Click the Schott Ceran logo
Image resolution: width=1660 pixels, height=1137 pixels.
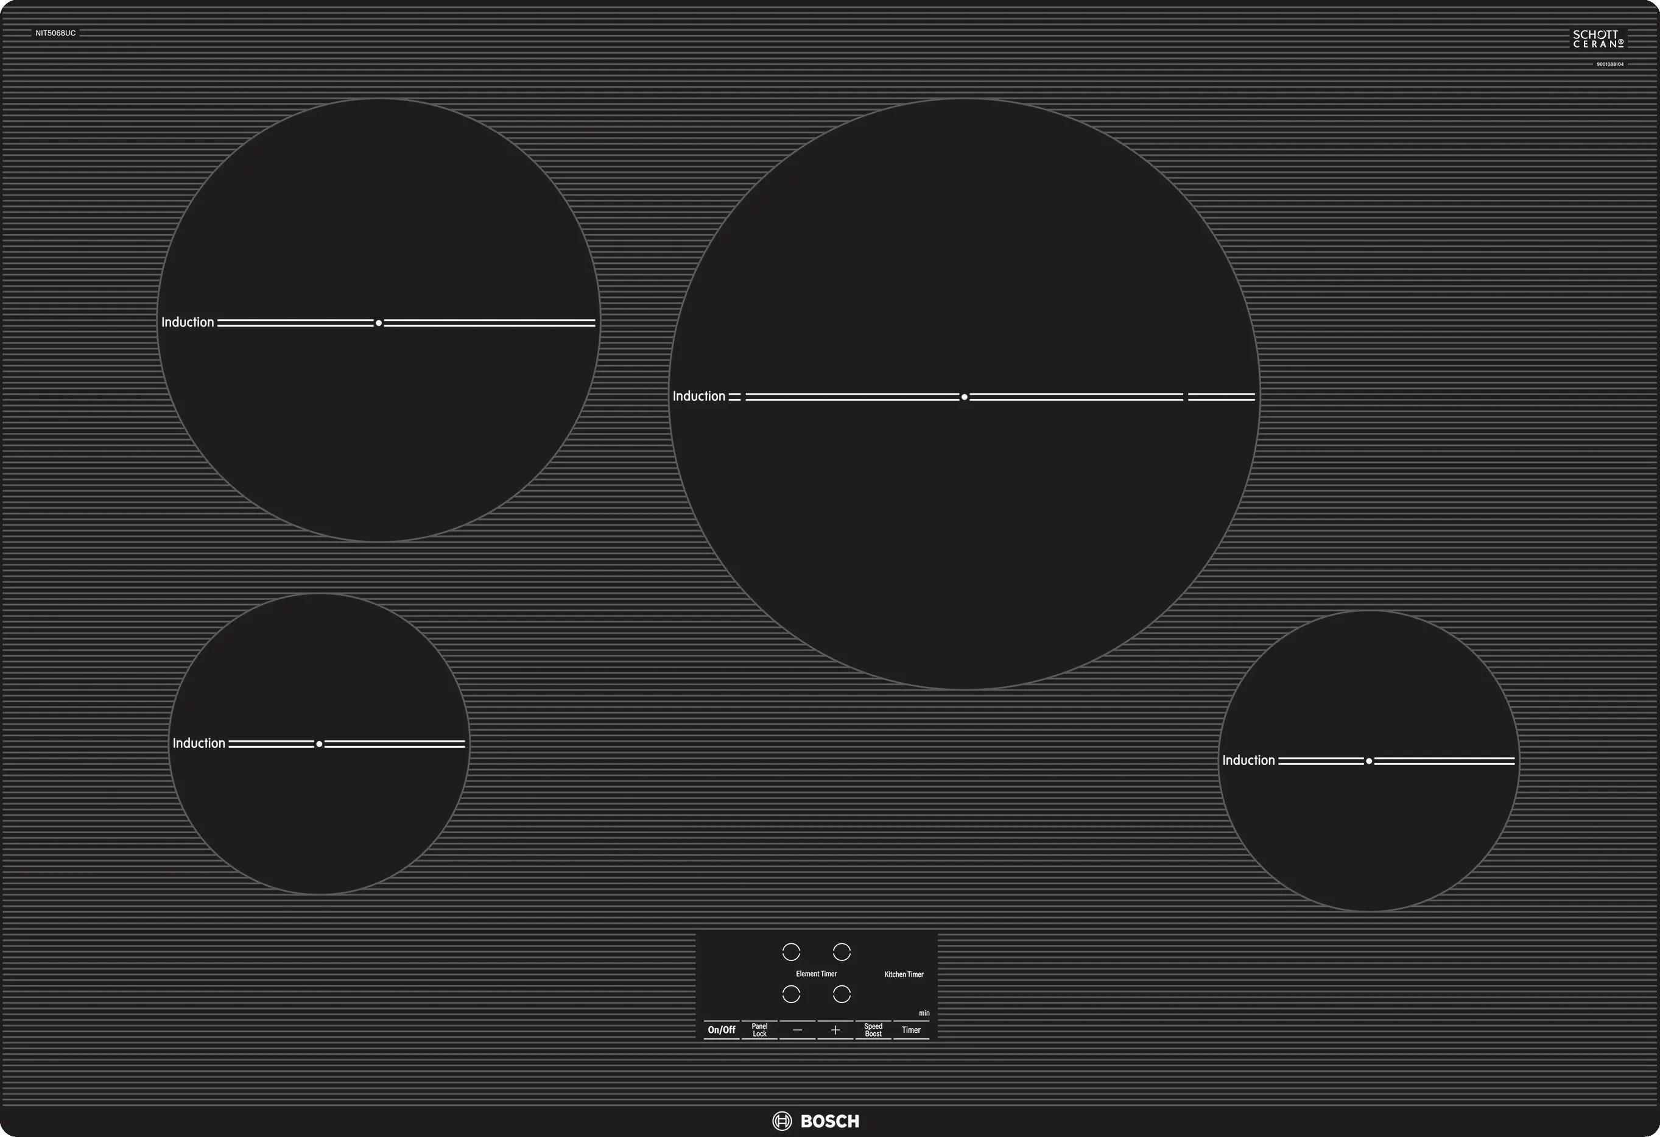tap(1598, 38)
